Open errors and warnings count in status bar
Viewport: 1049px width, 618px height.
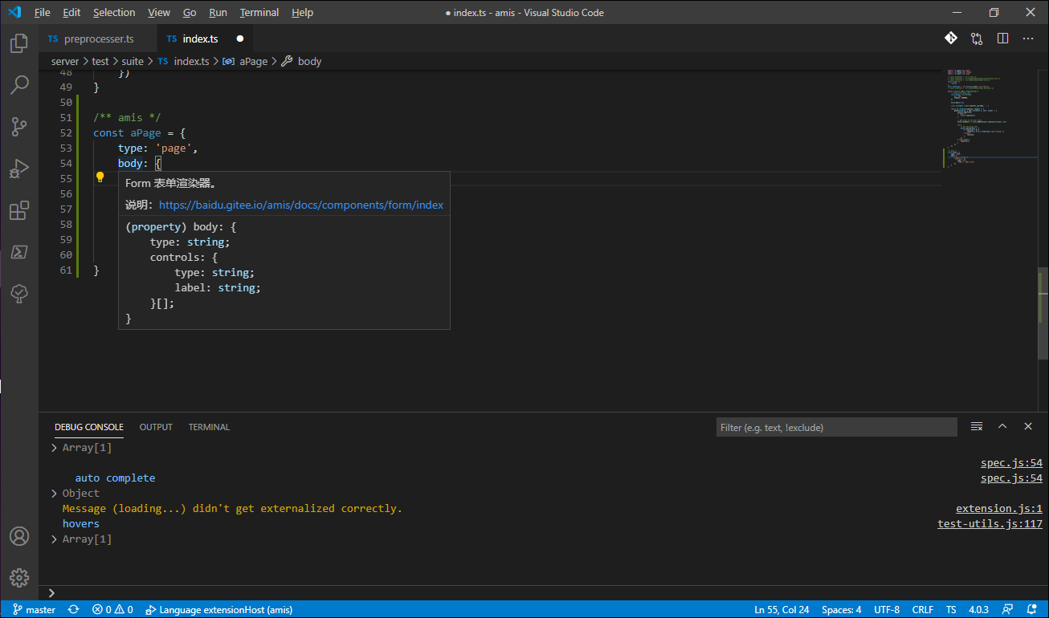pyautogui.click(x=112, y=610)
